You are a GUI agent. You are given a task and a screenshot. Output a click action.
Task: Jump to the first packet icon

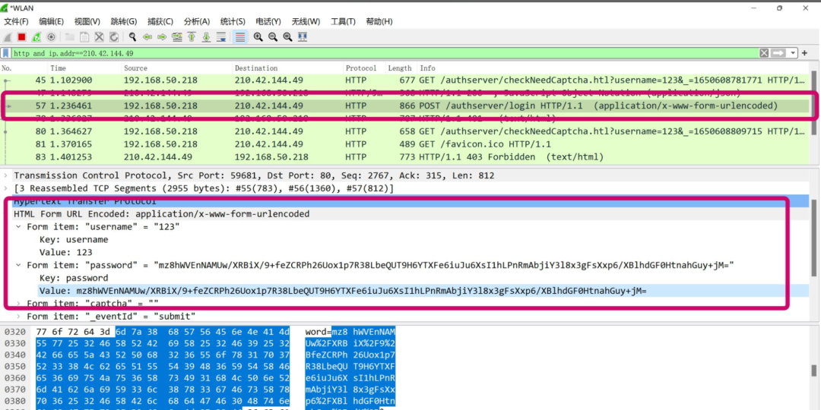click(192, 36)
